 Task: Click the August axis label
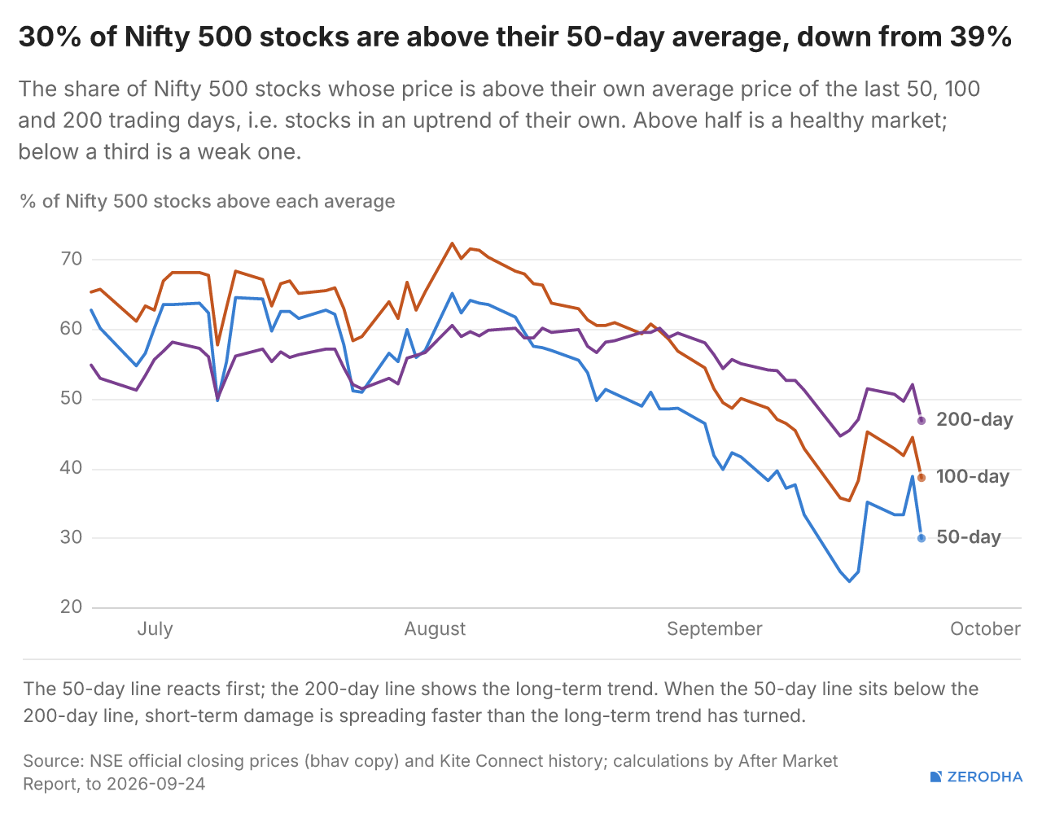click(x=435, y=628)
